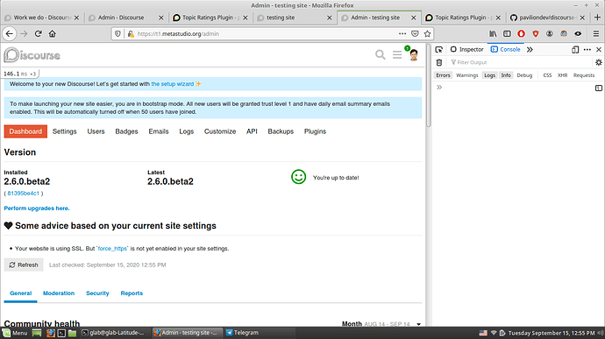The height and width of the screenshot is (339, 605).
Task: Toggle the CSS console filter
Action: coord(547,75)
